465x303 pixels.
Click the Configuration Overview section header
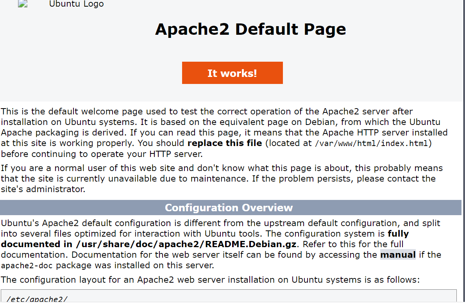tap(231, 208)
